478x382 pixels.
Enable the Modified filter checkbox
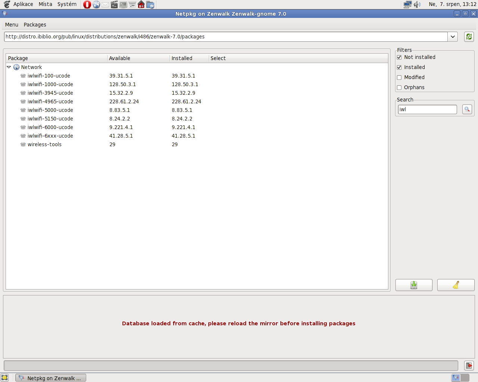point(399,77)
